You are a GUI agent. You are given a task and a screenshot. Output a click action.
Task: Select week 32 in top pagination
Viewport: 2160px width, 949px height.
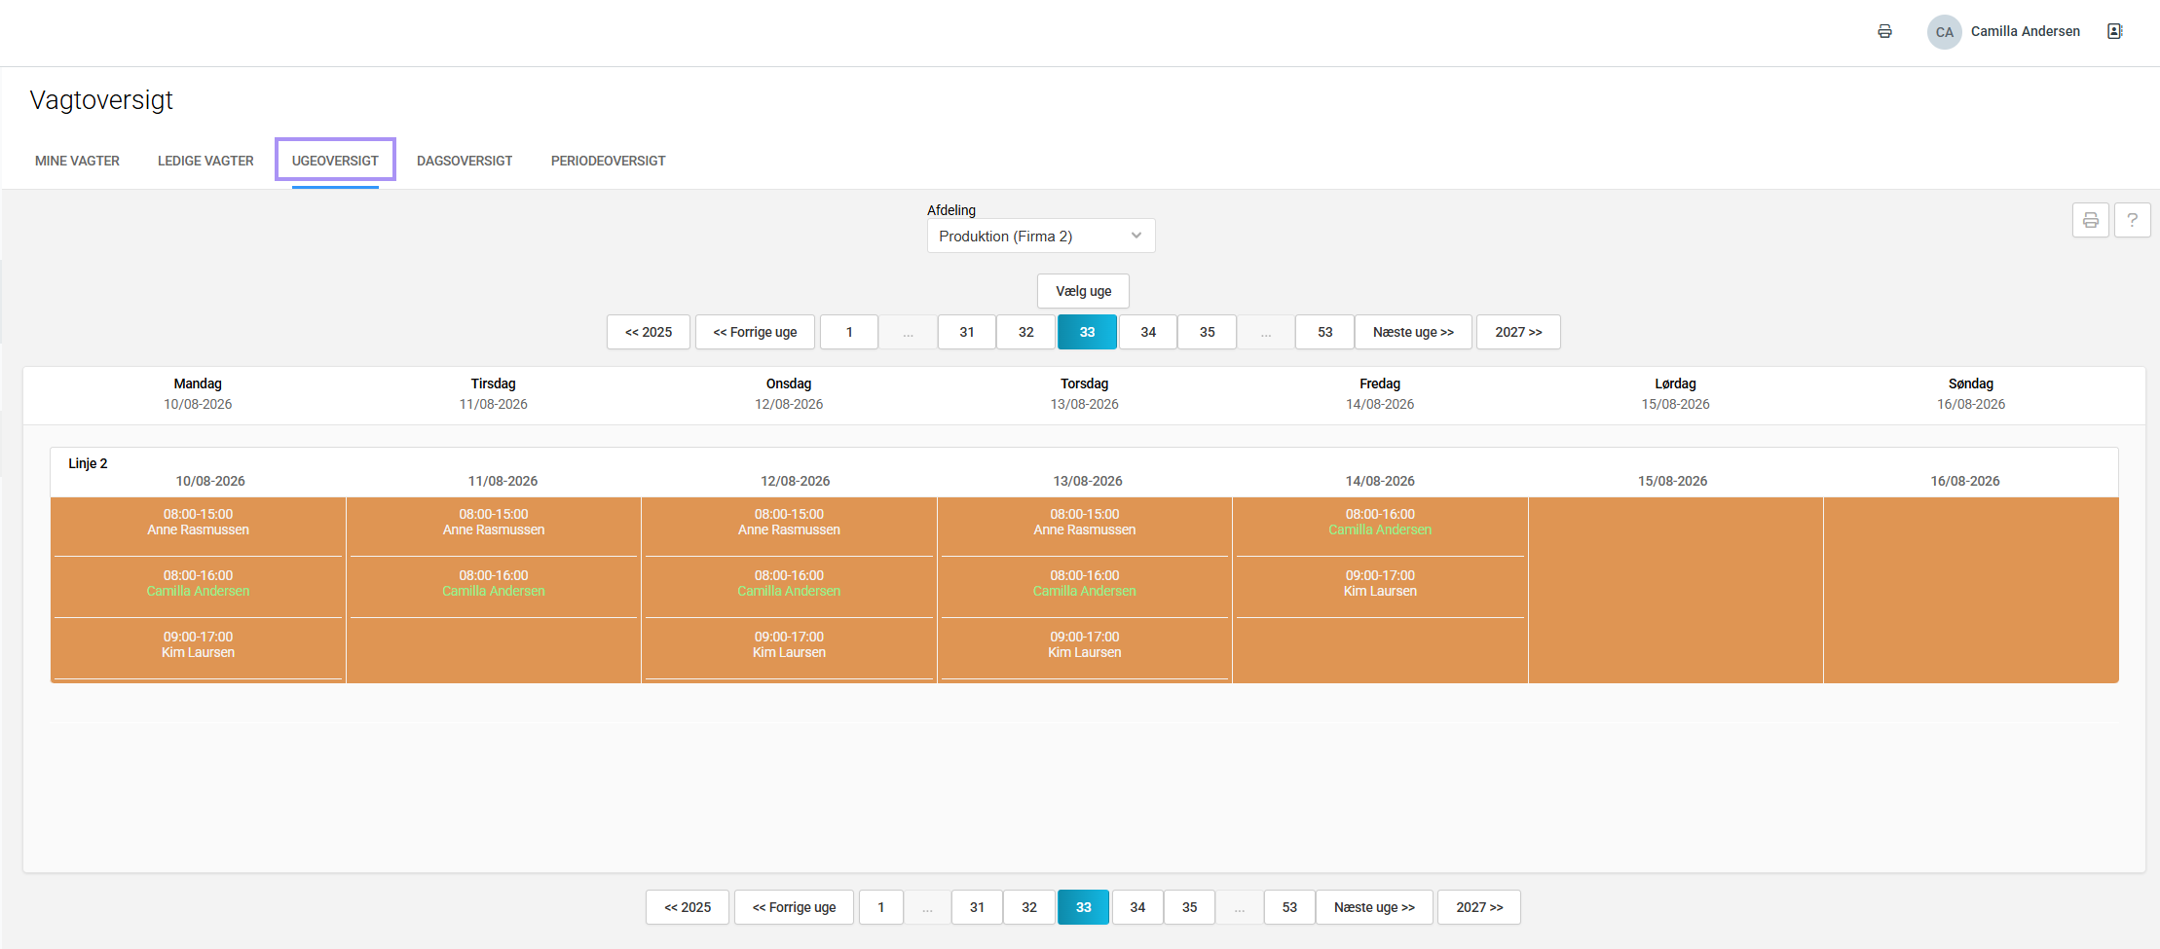pos(1026,332)
